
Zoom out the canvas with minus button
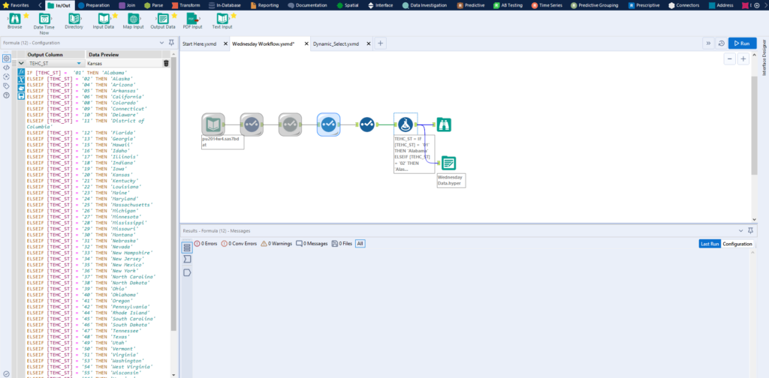tap(730, 58)
